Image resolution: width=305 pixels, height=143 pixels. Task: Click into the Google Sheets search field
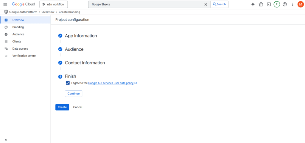(146, 4)
